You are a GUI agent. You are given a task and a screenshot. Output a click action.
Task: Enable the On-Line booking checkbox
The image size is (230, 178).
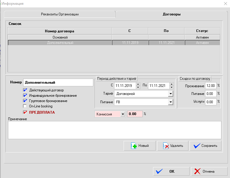coord(25,106)
